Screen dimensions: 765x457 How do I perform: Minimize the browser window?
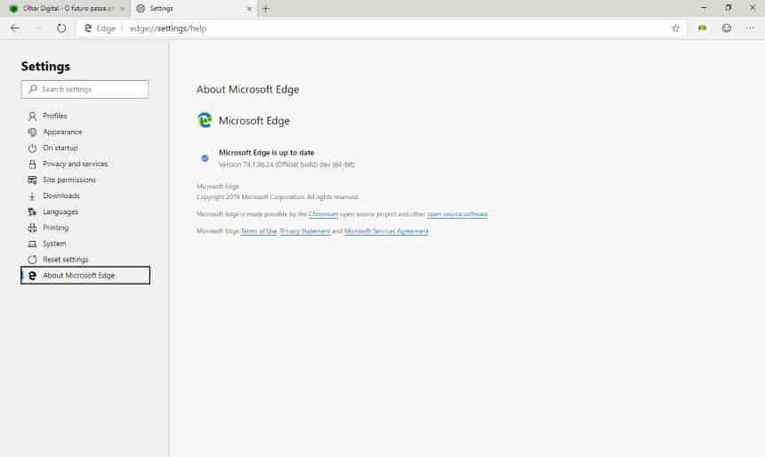tap(704, 8)
